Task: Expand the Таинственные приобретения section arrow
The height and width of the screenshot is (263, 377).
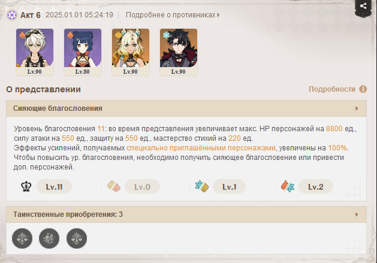Action: point(357,214)
